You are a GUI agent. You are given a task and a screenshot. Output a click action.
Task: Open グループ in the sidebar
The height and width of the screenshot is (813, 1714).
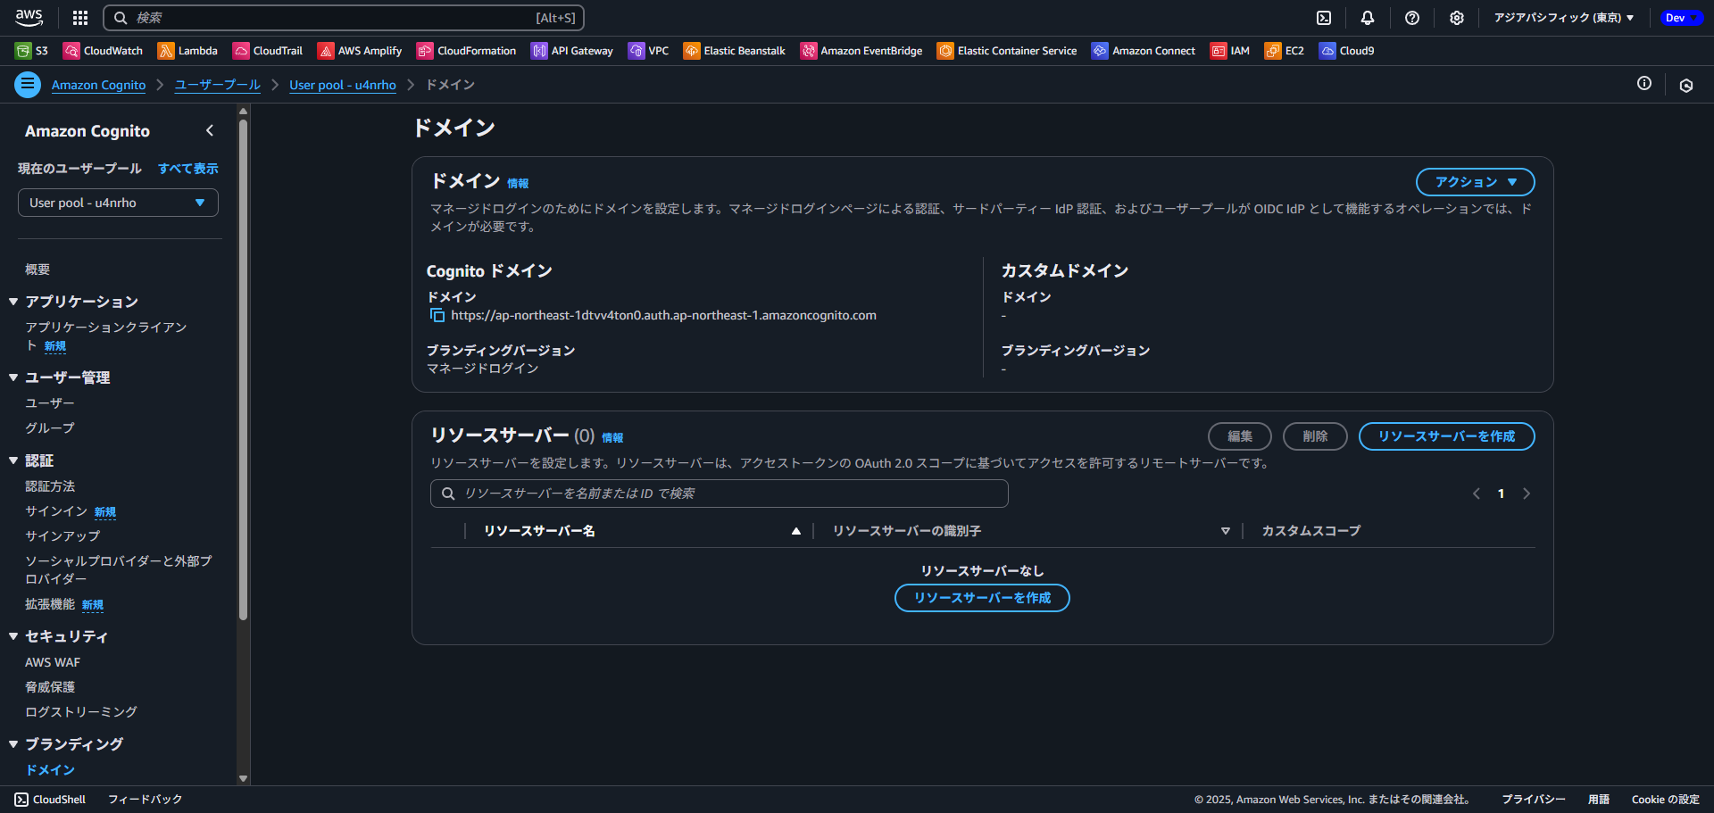click(x=50, y=428)
